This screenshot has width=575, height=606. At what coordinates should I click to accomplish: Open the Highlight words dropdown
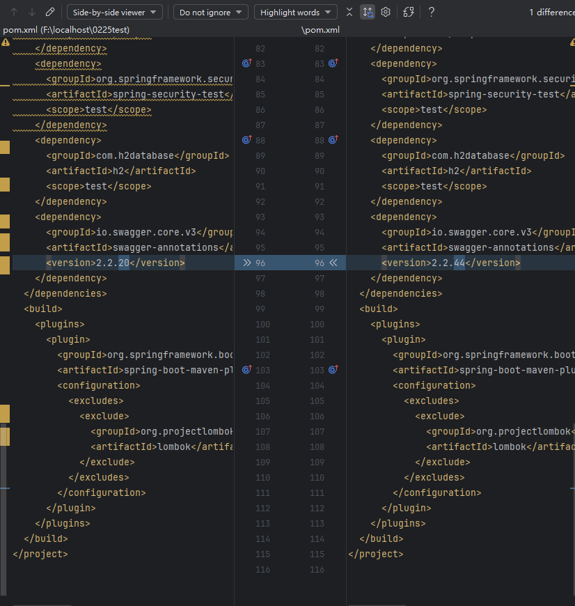295,12
